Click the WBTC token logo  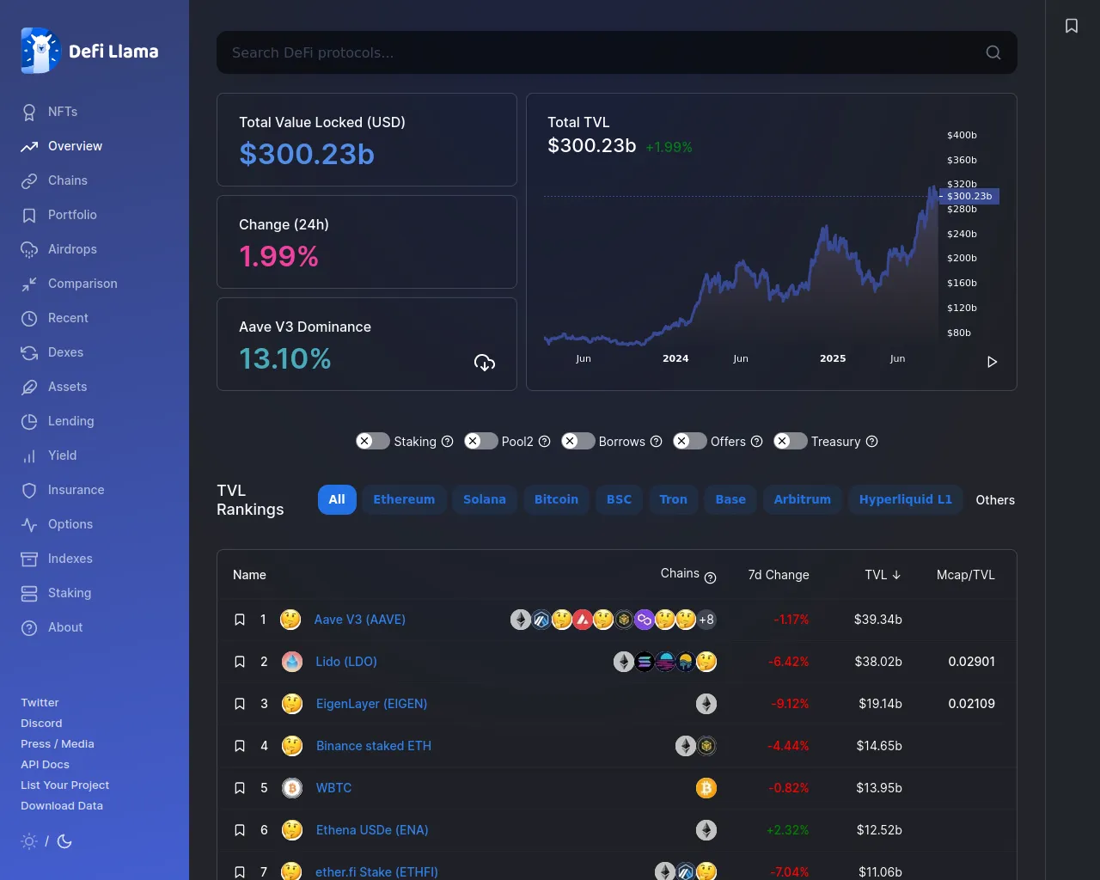292,788
